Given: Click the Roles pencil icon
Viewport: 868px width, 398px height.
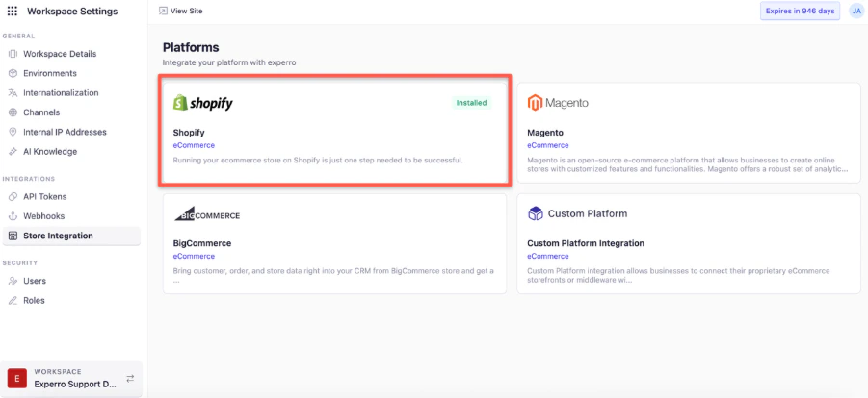Looking at the screenshot, I should click(13, 301).
